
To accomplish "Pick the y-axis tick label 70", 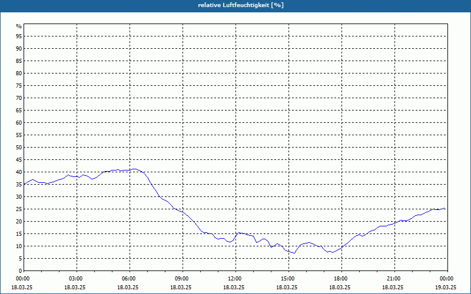I will coord(19,98).
